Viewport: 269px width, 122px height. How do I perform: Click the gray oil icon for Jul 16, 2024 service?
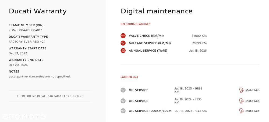pyautogui.click(x=123, y=101)
